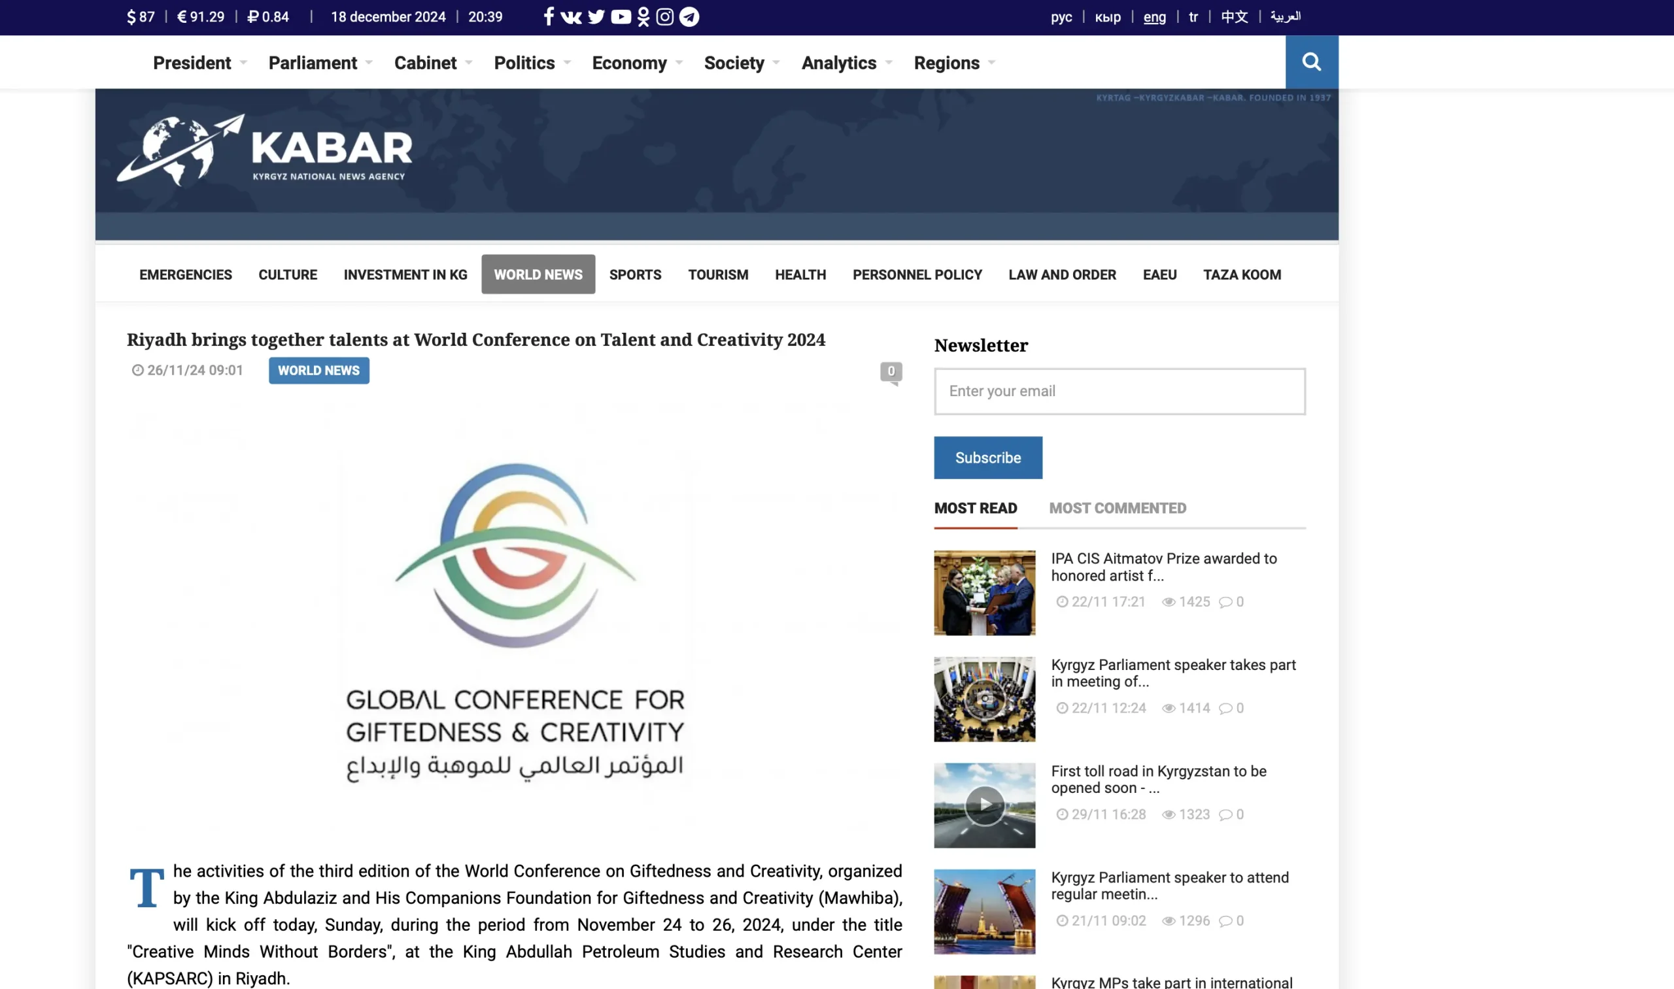Click the Instagram icon in top bar
The width and height of the screenshot is (1674, 989).
[664, 16]
